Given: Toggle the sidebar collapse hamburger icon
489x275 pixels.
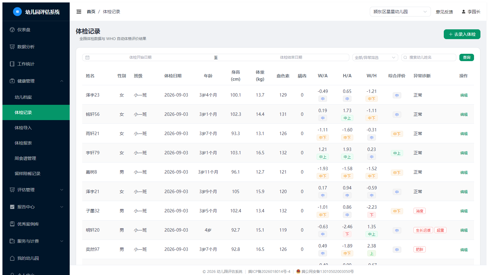Looking at the screenshot, I should click(79, 12).
